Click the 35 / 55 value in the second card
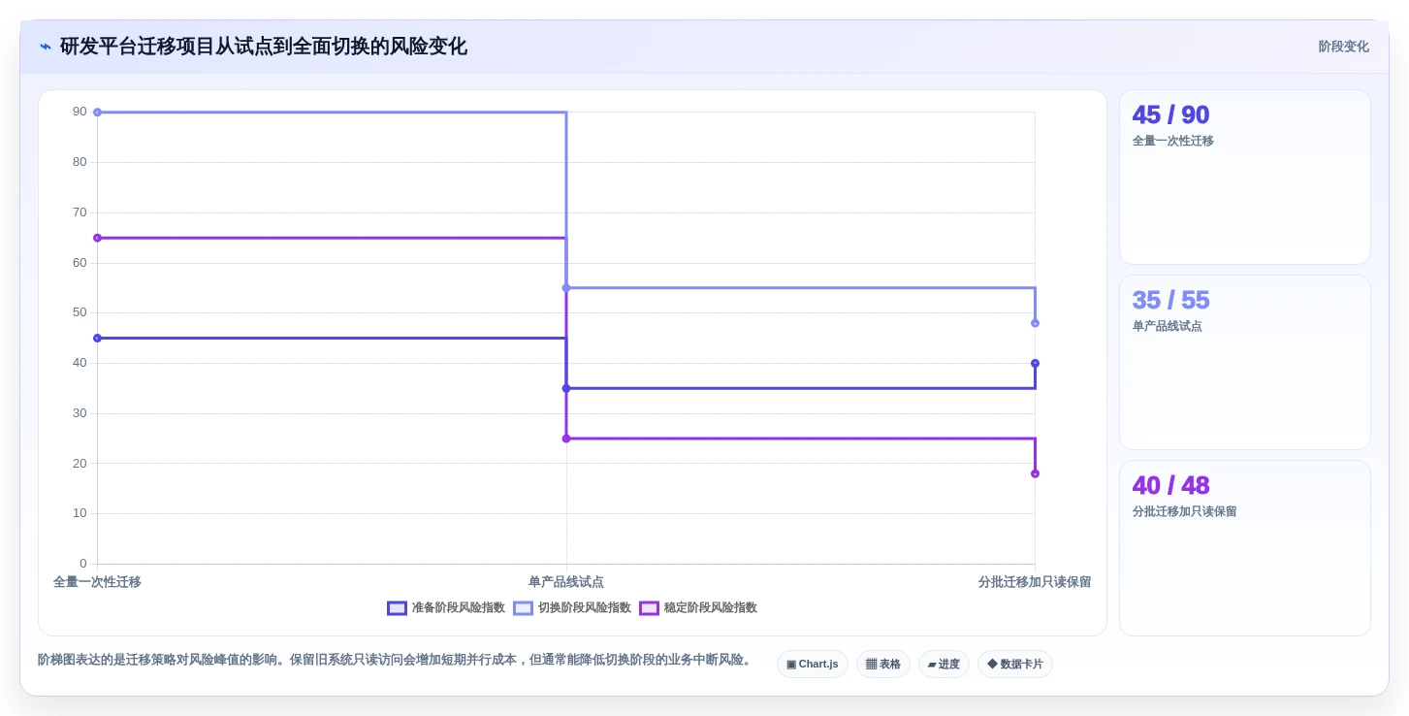This screenshot has width=1409, height=716. point(1170,300)
